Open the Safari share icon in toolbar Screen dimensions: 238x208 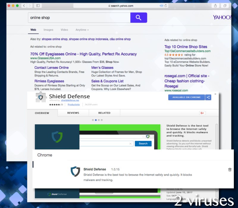[215, 6]
